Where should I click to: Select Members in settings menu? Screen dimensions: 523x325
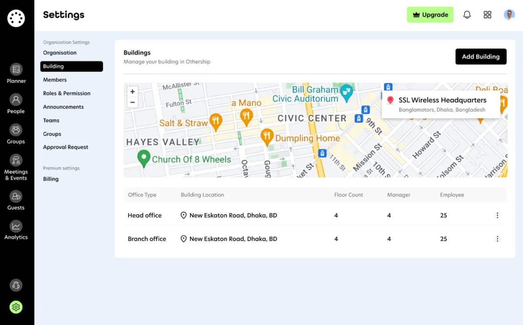(x=55, y=80)
